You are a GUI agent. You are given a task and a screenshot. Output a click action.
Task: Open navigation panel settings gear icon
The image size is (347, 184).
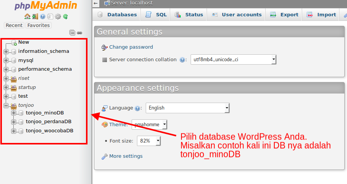coord(58,16)
